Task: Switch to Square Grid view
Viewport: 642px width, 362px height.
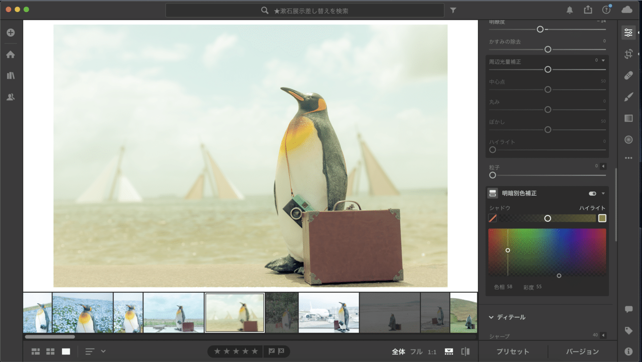Action: (x=51, y=351)
